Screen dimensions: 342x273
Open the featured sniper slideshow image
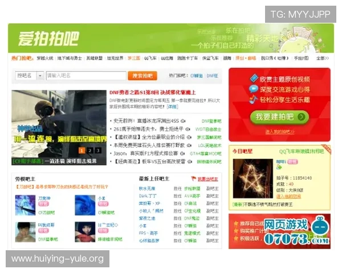pyautogui.click(x=59, y=127)
